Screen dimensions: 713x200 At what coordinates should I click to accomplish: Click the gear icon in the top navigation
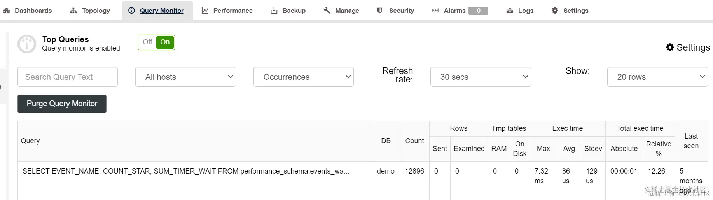click(x=555, y=11)
